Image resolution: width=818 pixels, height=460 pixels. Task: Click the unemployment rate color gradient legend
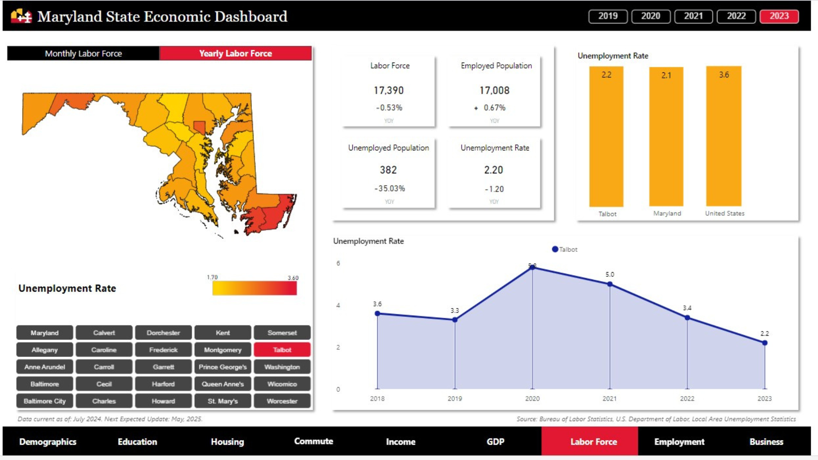point(254,288)
